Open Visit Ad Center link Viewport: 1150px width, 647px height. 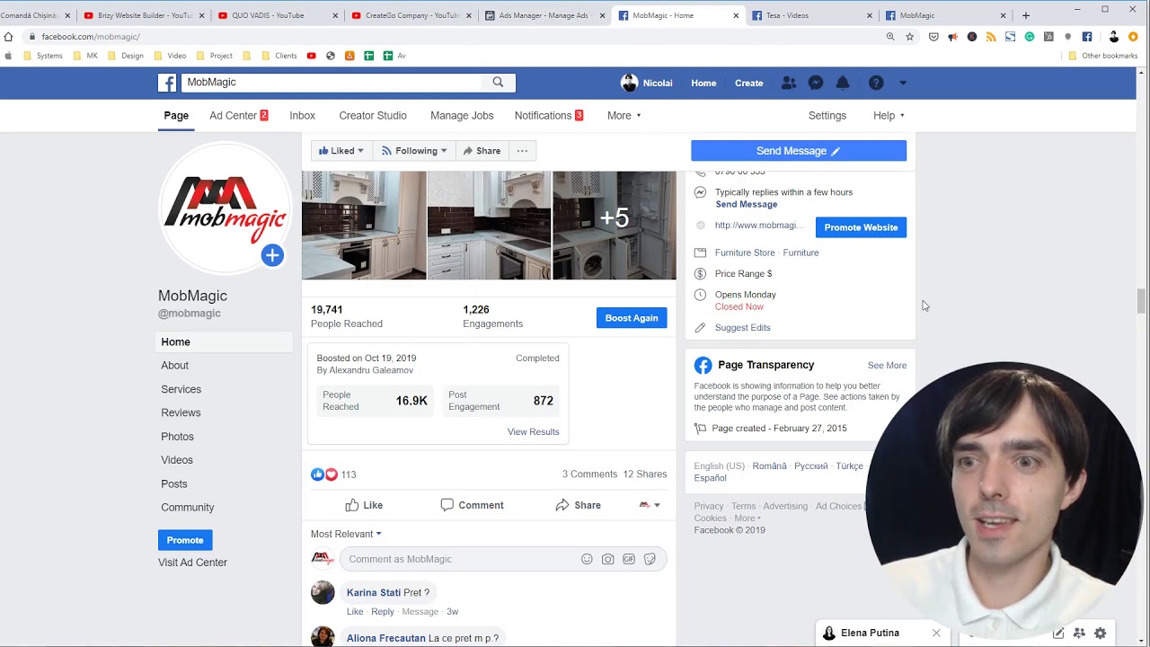tap(192, 563)
